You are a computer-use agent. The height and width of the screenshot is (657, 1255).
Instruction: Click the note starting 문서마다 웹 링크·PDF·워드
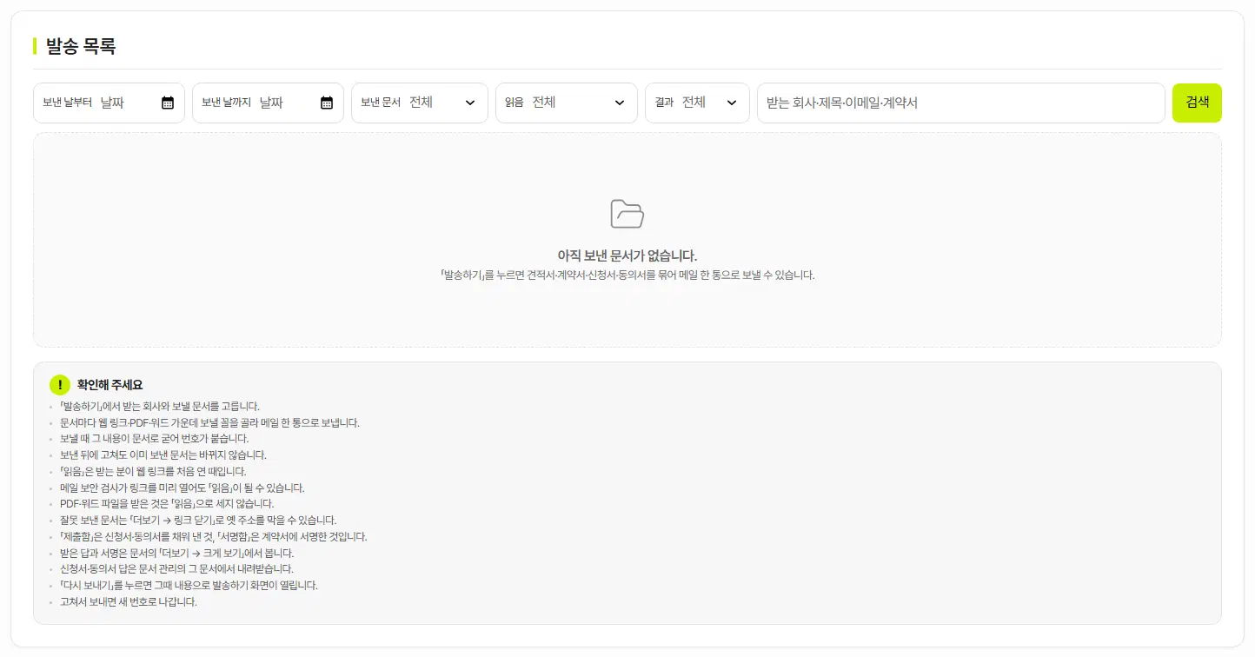pyautogui.click(x=209, y=422)
